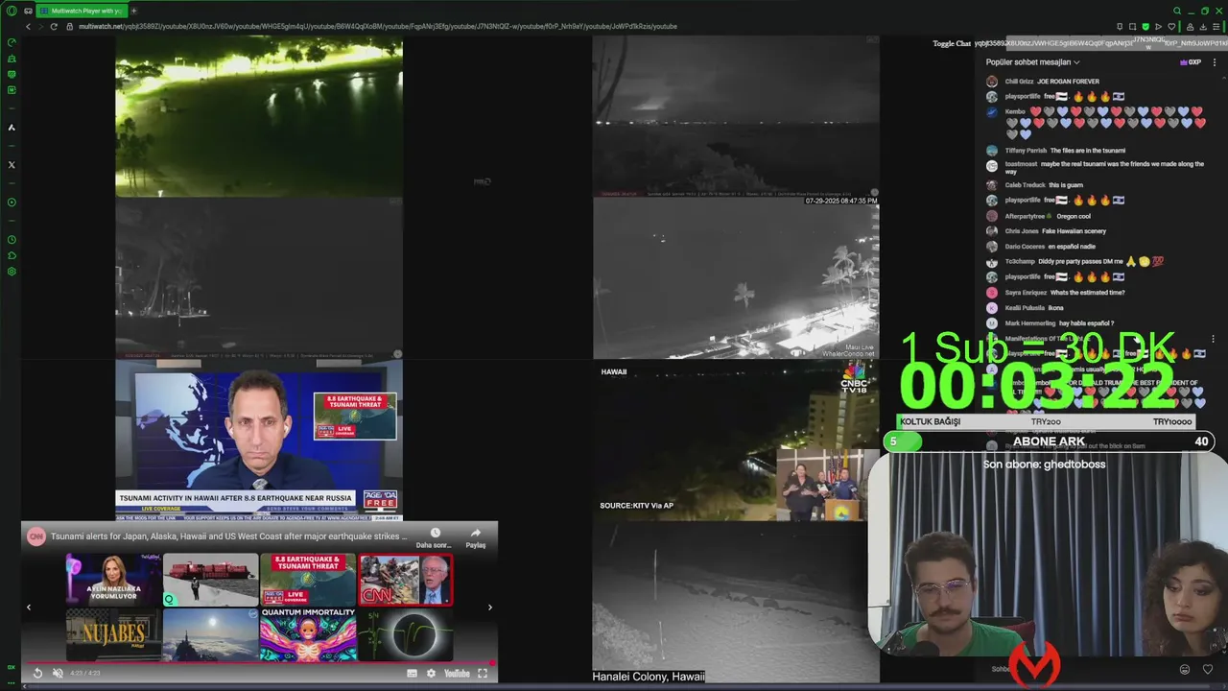Screen dimensions: 1228x691
Task: Bookmark page with heart icon
Action: pyautogui.click(x=1171, y=26)
